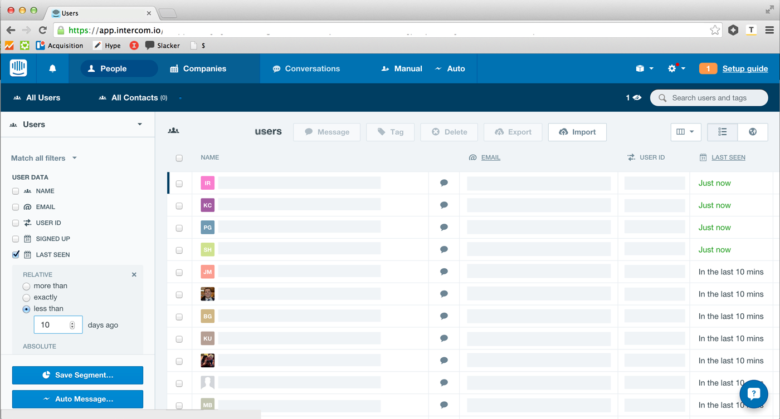Export the user list
The width and height of the screenshot is (780, 419).
(513, 132)
